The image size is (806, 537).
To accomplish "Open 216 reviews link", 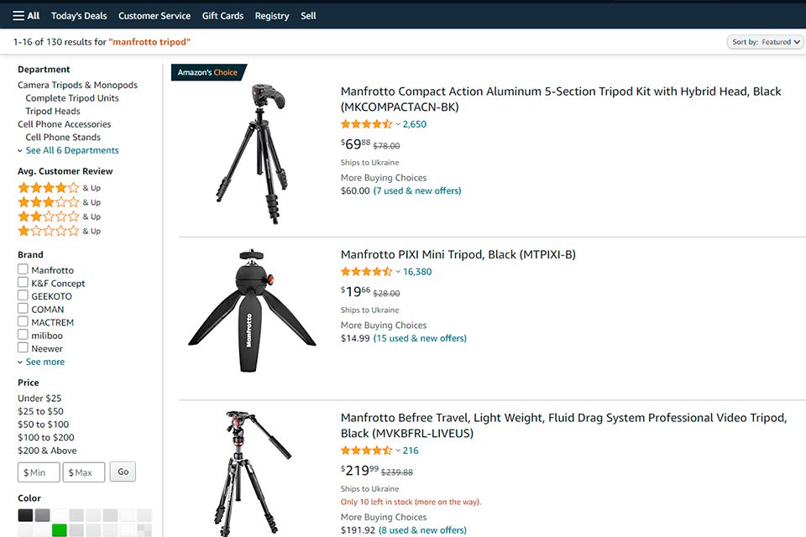I will (x=411, y=450).
